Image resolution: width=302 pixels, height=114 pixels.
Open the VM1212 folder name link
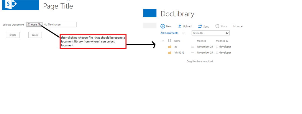[x=179, y=52]
